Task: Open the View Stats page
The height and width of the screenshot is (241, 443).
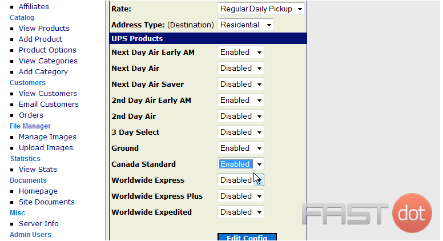Action: click(x=38, y=169)
